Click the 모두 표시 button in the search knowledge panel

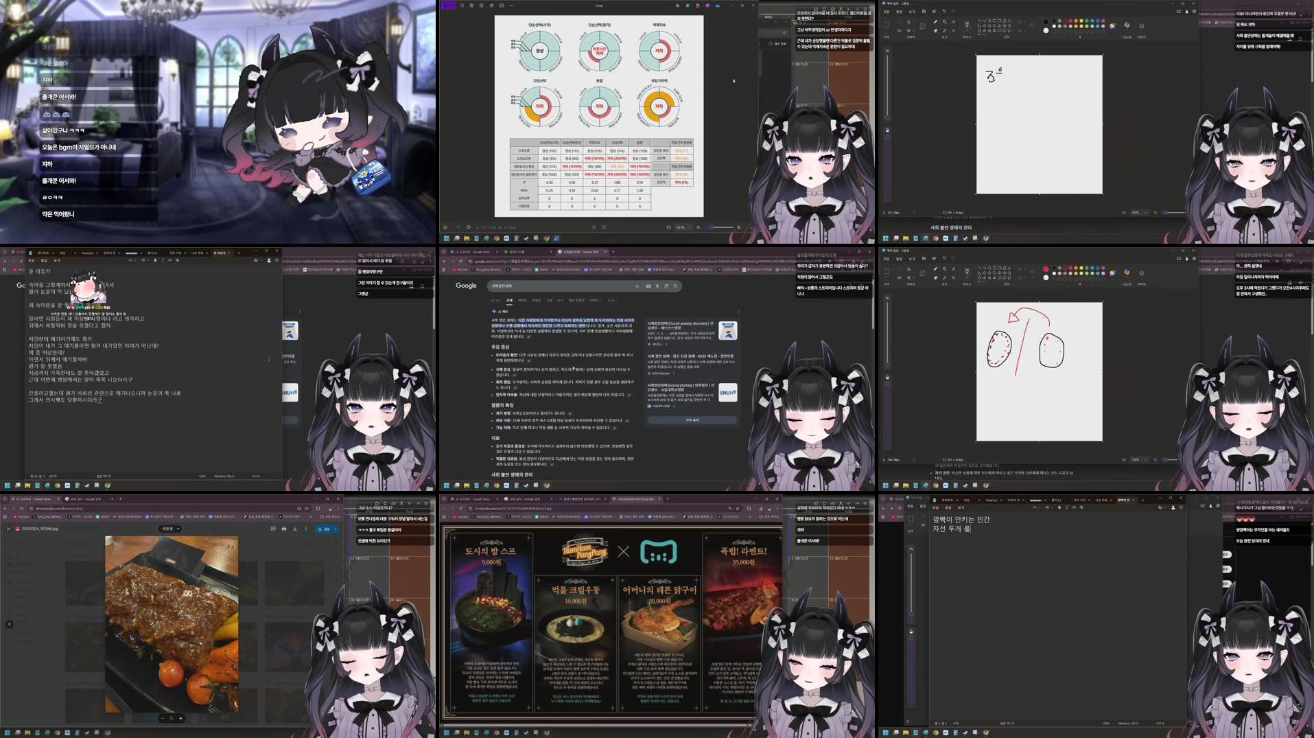692,421
